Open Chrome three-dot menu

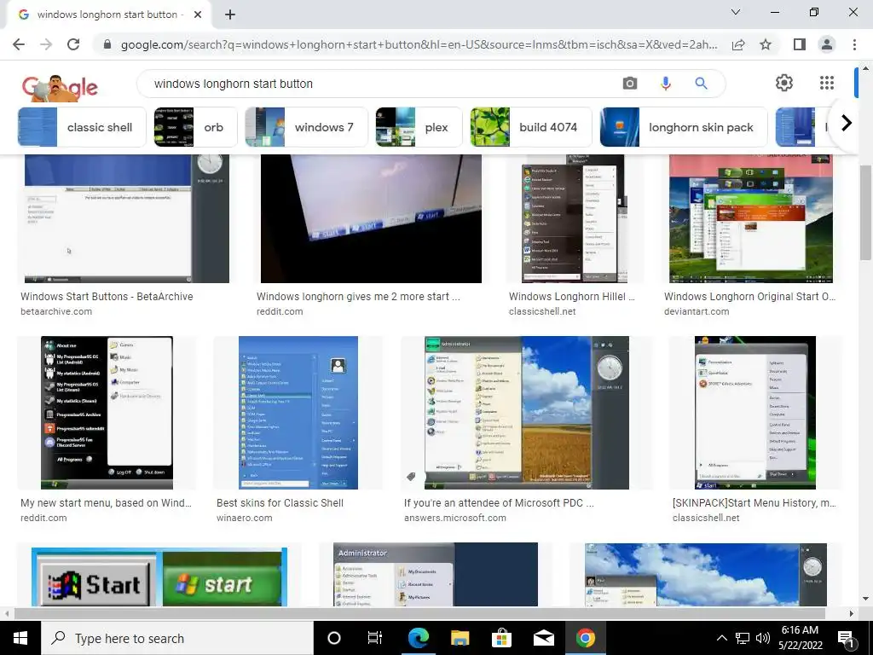tap(854, 44)
